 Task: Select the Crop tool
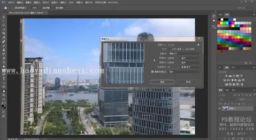4,33
